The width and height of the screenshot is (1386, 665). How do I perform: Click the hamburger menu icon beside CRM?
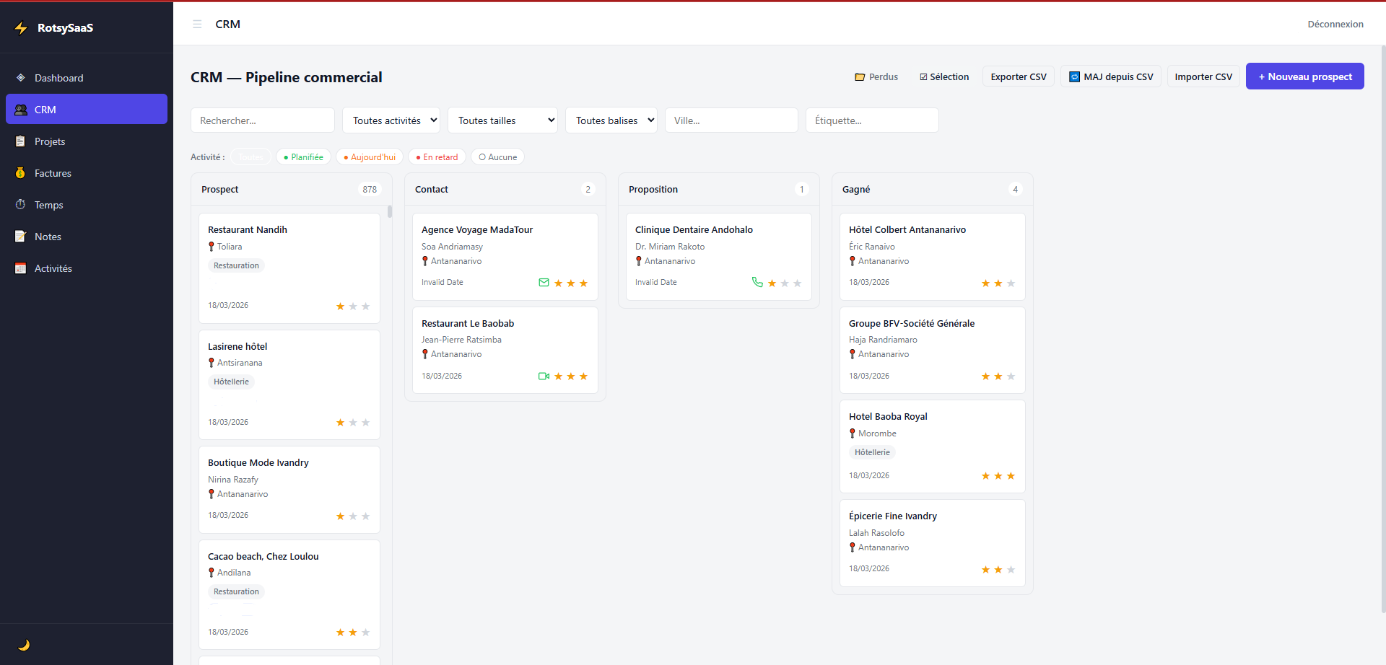coord(197,25)
